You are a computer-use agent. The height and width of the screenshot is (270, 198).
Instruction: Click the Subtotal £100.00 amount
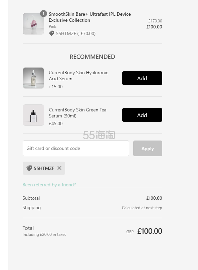pyautogui.click(x=154, y=198)
